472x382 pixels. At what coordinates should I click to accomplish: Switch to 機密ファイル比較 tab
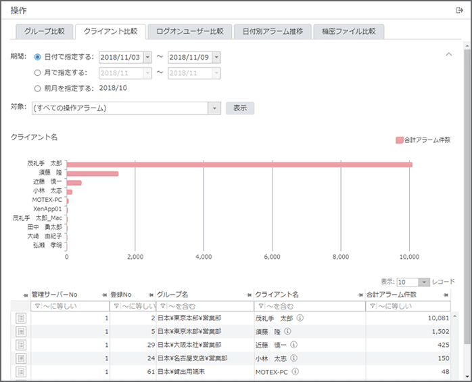(x=348, y=31)
